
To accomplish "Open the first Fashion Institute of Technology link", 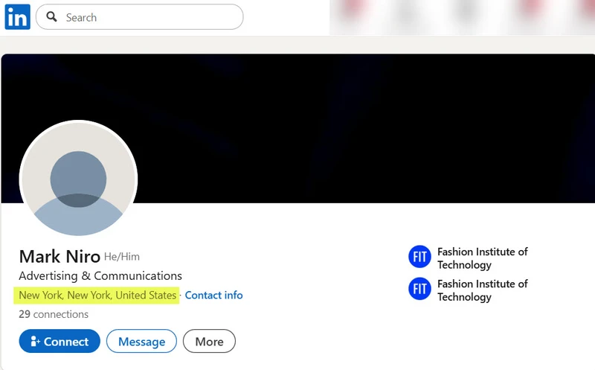I will click(482, 258).
